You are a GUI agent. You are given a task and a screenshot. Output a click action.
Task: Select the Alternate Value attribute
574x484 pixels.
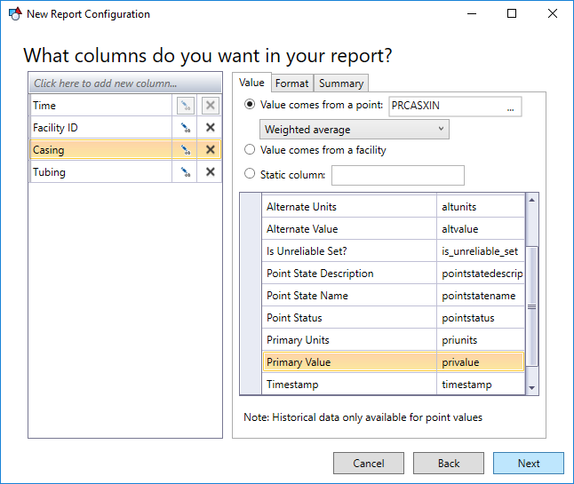pos(349,229)
